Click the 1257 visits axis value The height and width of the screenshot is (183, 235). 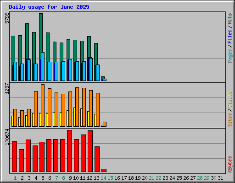tap(7, 88)
